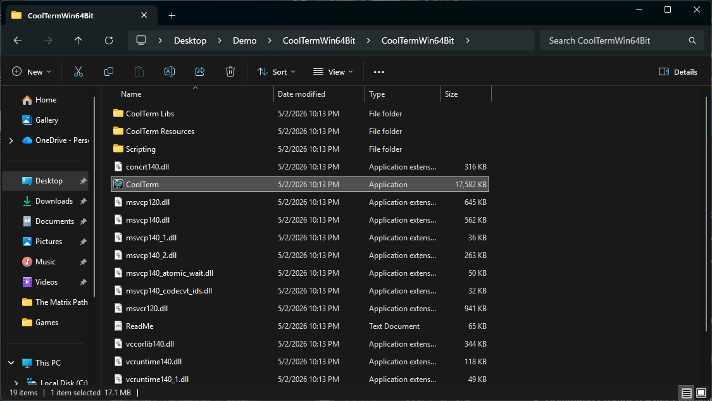
Task: Open the Sort dropdown
Action: [277, 71]
